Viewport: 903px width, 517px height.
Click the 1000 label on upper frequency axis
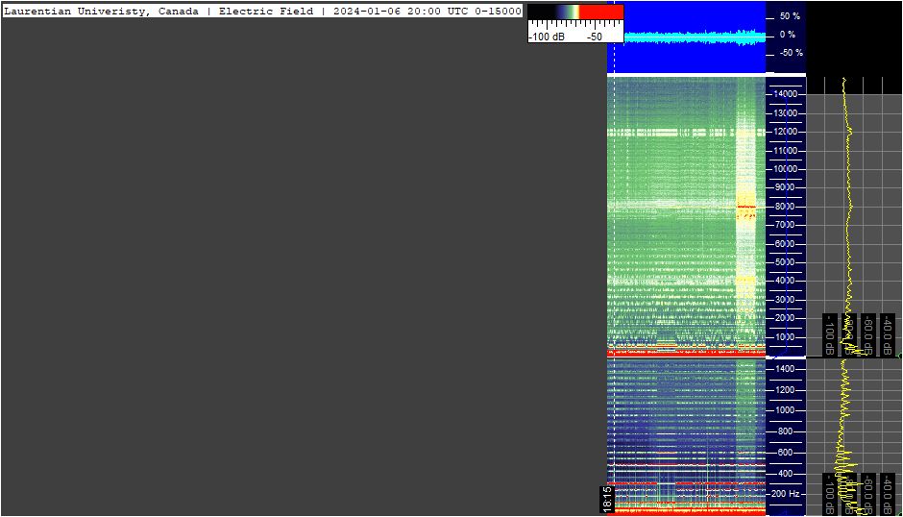pyautogui.click(x=786, y=337)
